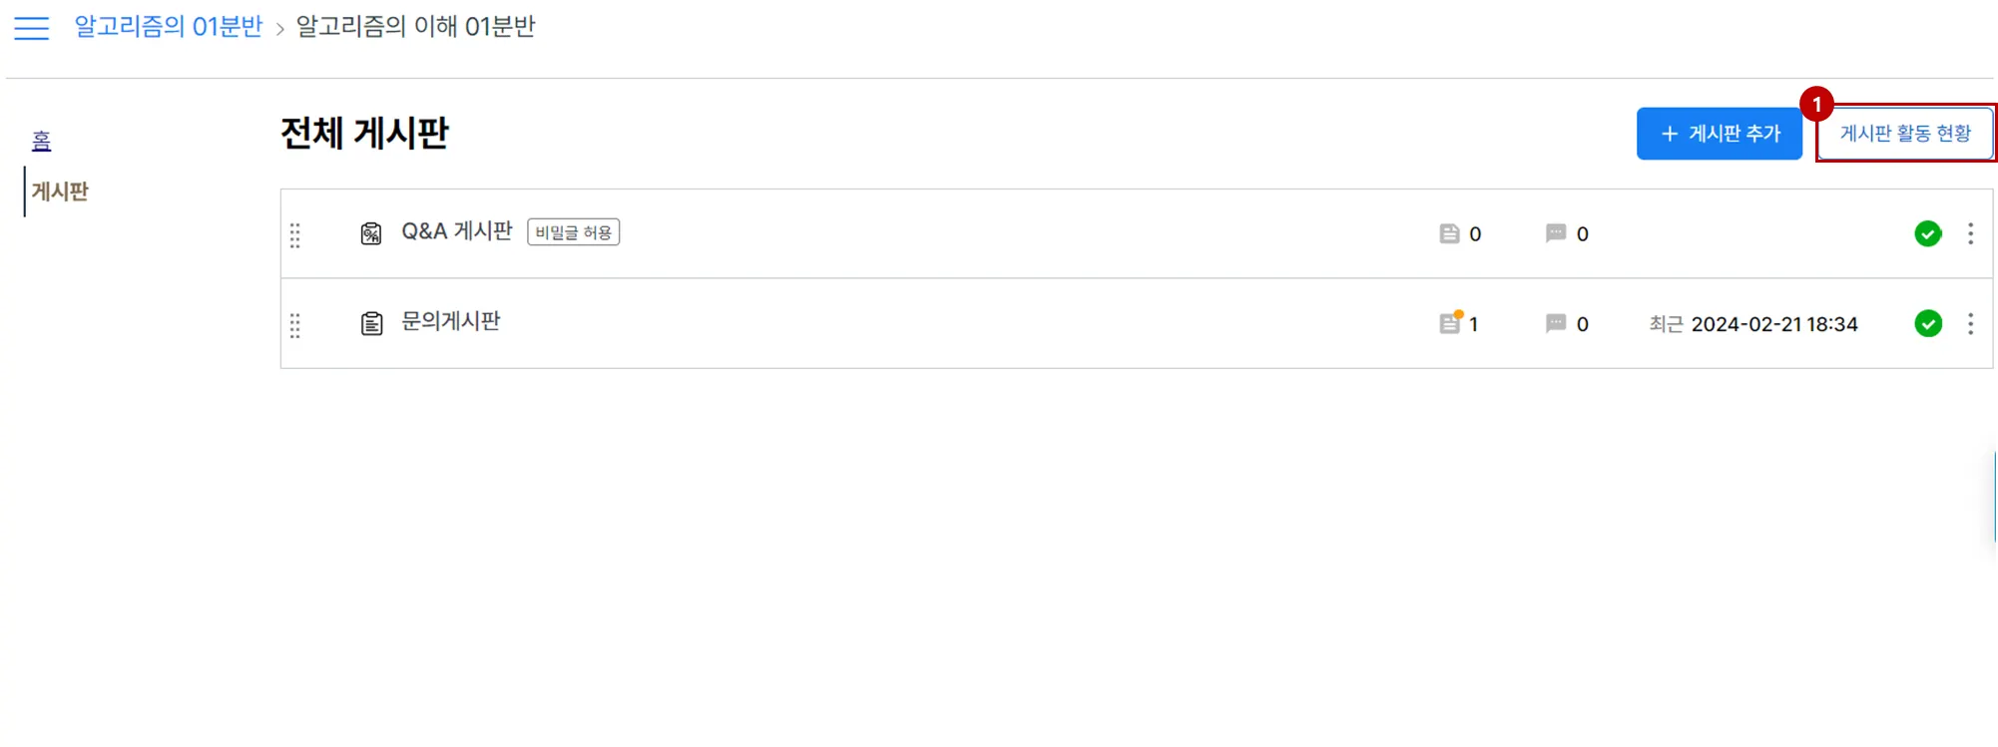Screen dimensions: 1998x747
Task: Go to 홈 in the left sidebar
Action: [x=41, y=141]
